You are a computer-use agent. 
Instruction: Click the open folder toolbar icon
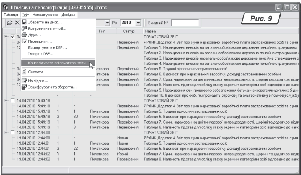coord(10,23)
